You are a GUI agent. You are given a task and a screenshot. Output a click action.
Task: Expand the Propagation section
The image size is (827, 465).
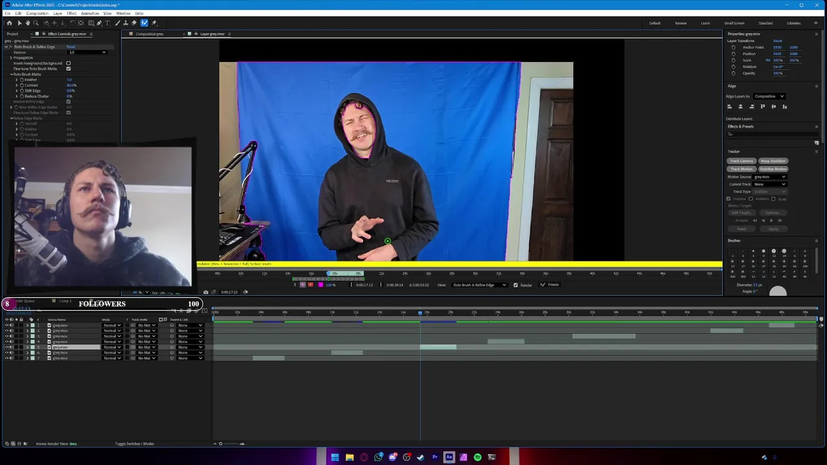[11, 57]
